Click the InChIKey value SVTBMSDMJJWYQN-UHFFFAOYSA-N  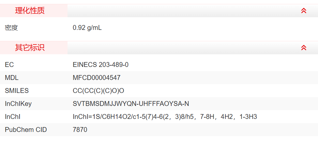pos(131,104)
